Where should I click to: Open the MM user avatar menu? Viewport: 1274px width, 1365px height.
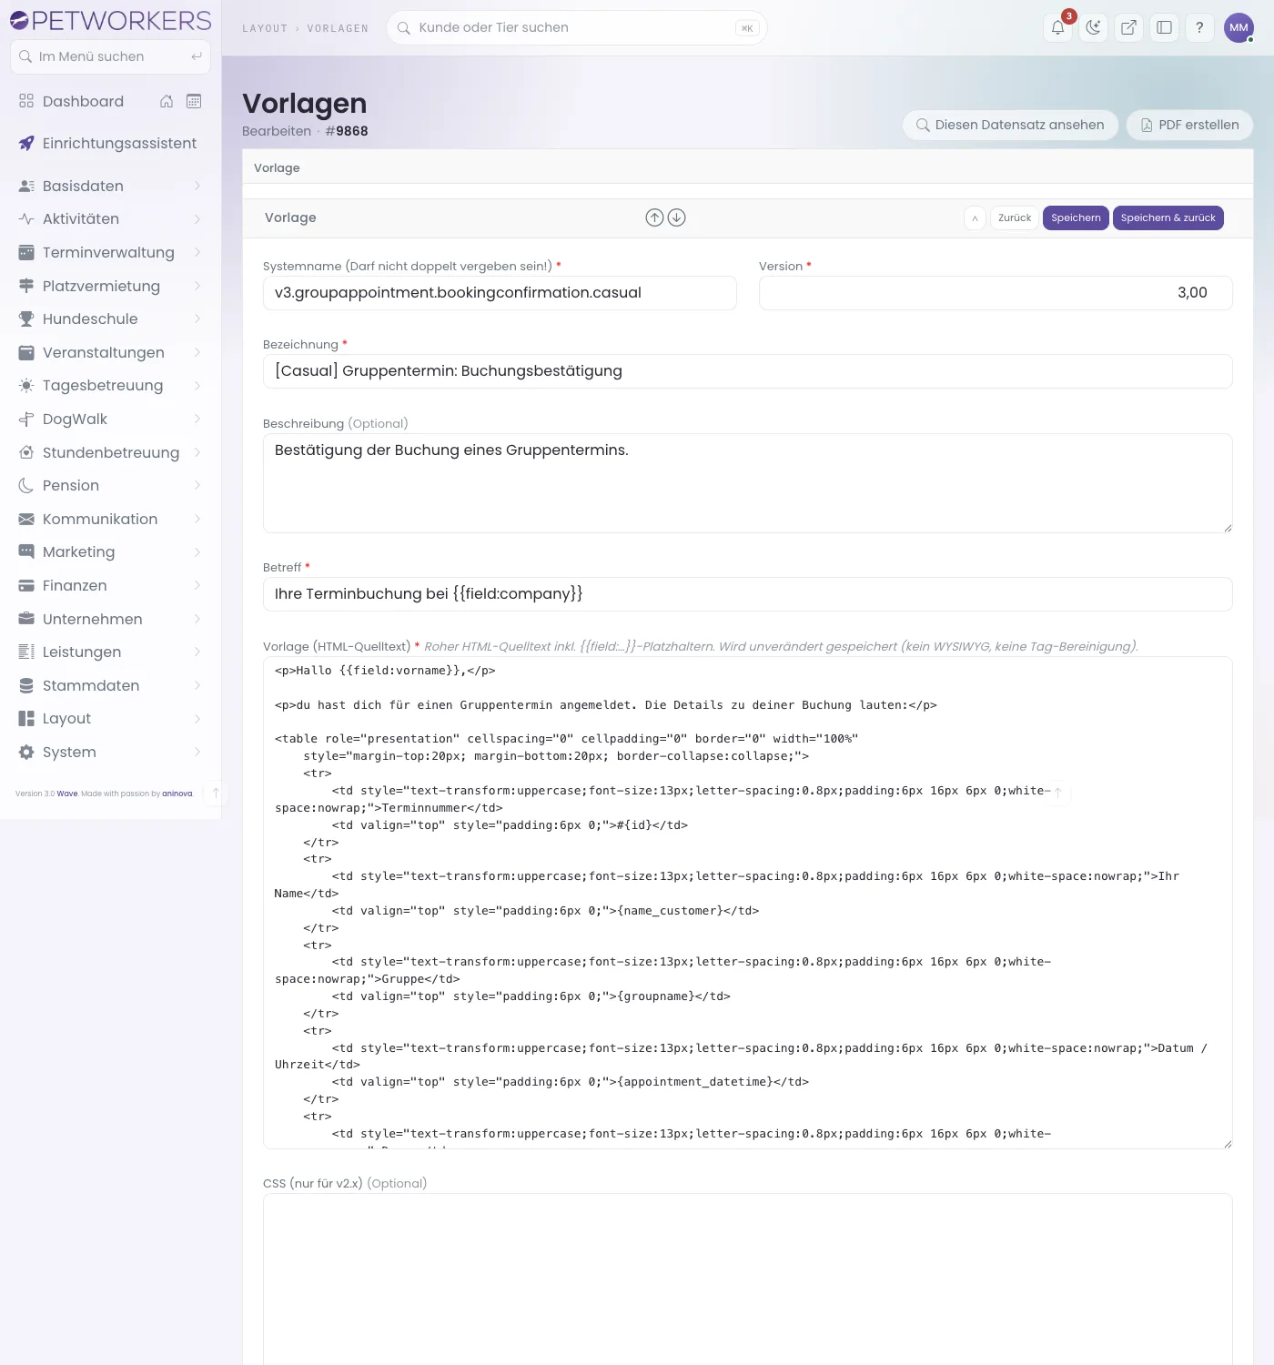1239,27
